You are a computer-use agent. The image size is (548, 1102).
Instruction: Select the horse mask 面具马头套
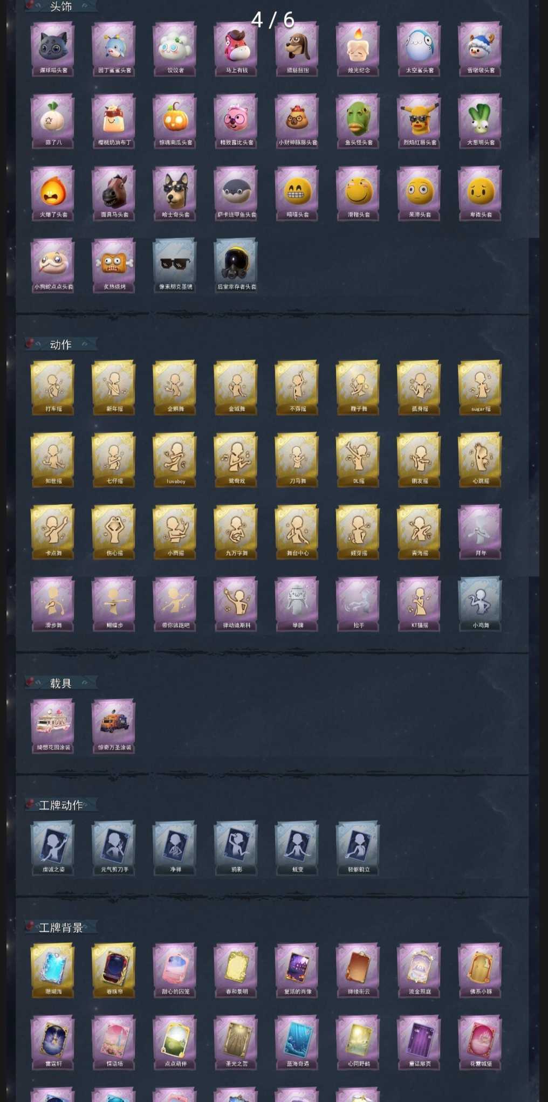coord(114,192)
